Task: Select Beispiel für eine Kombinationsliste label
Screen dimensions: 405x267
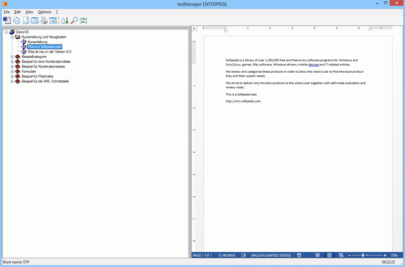Action: (x=46, y=61)
